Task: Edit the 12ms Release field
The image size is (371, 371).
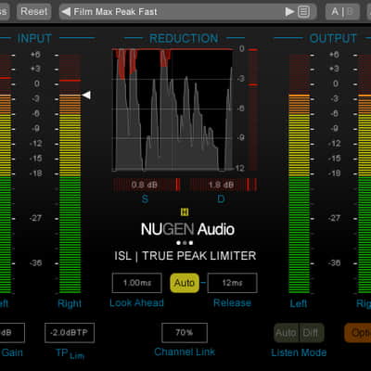Action: coord(233,283)
